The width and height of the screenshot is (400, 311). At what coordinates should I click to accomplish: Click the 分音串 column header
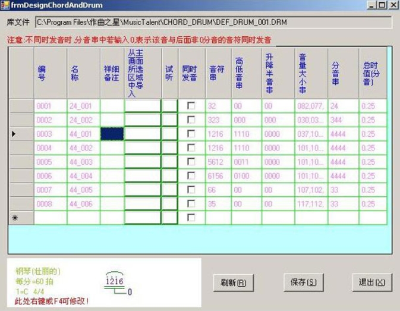(344, 74)
